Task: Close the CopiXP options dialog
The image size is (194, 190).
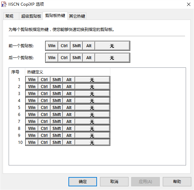Action: 189,4
